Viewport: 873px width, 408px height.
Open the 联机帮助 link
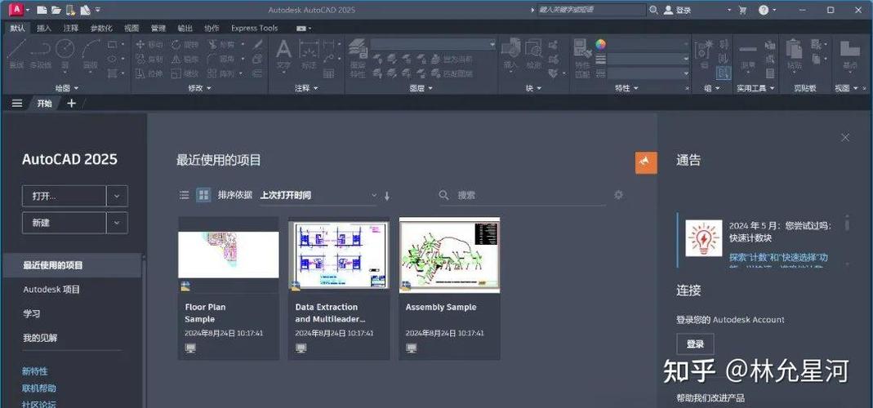tap(39, 388)
